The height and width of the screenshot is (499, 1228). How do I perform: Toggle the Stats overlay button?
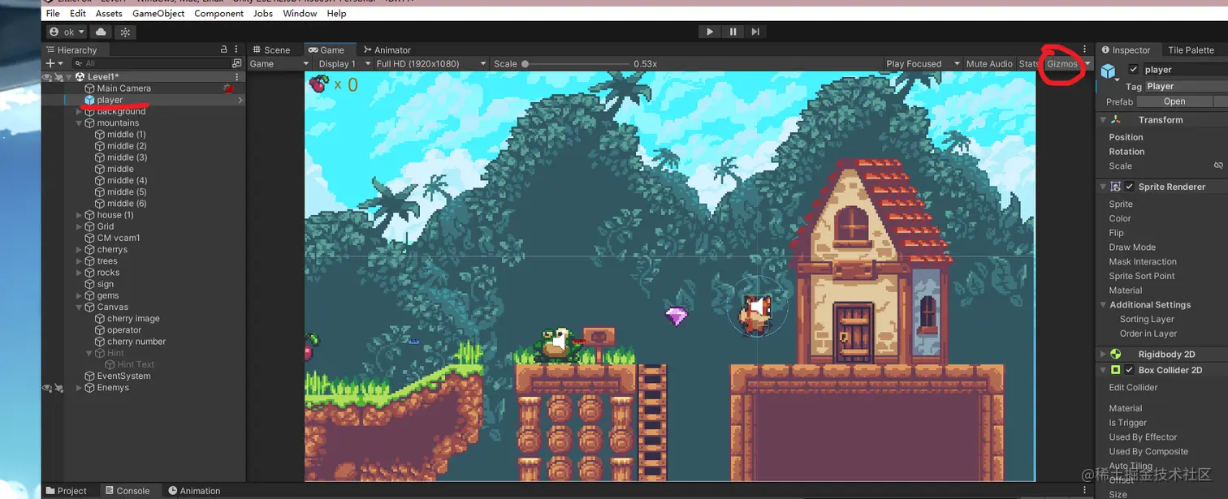1028,63
